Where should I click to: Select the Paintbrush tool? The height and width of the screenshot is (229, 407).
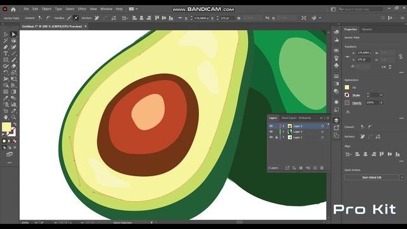[13, 60]
